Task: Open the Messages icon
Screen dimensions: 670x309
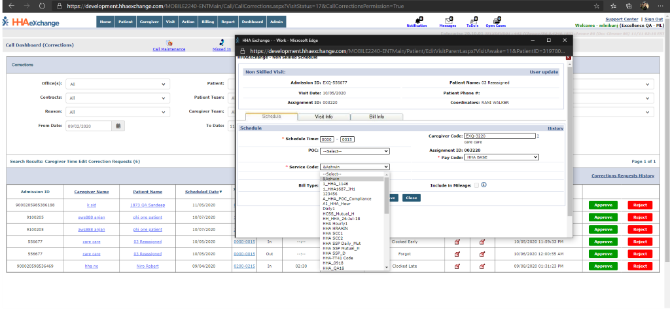Action: [448, 21]
